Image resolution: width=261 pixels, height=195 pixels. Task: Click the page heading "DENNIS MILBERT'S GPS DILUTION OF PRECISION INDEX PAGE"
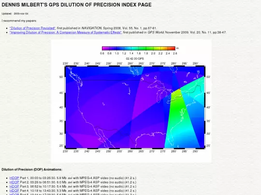(76, 5)
